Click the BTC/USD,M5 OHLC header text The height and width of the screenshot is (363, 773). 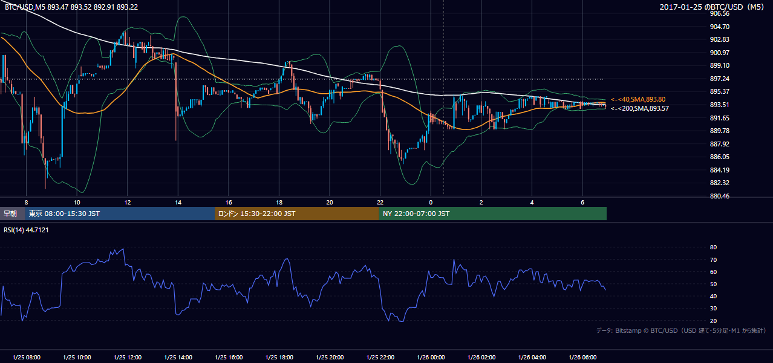(71, 7)
